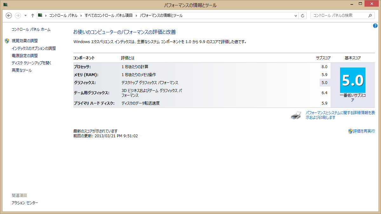The image size is (381, 214).
Task: Click the Forward navigation arrow
Action: (x=18, y=16)
